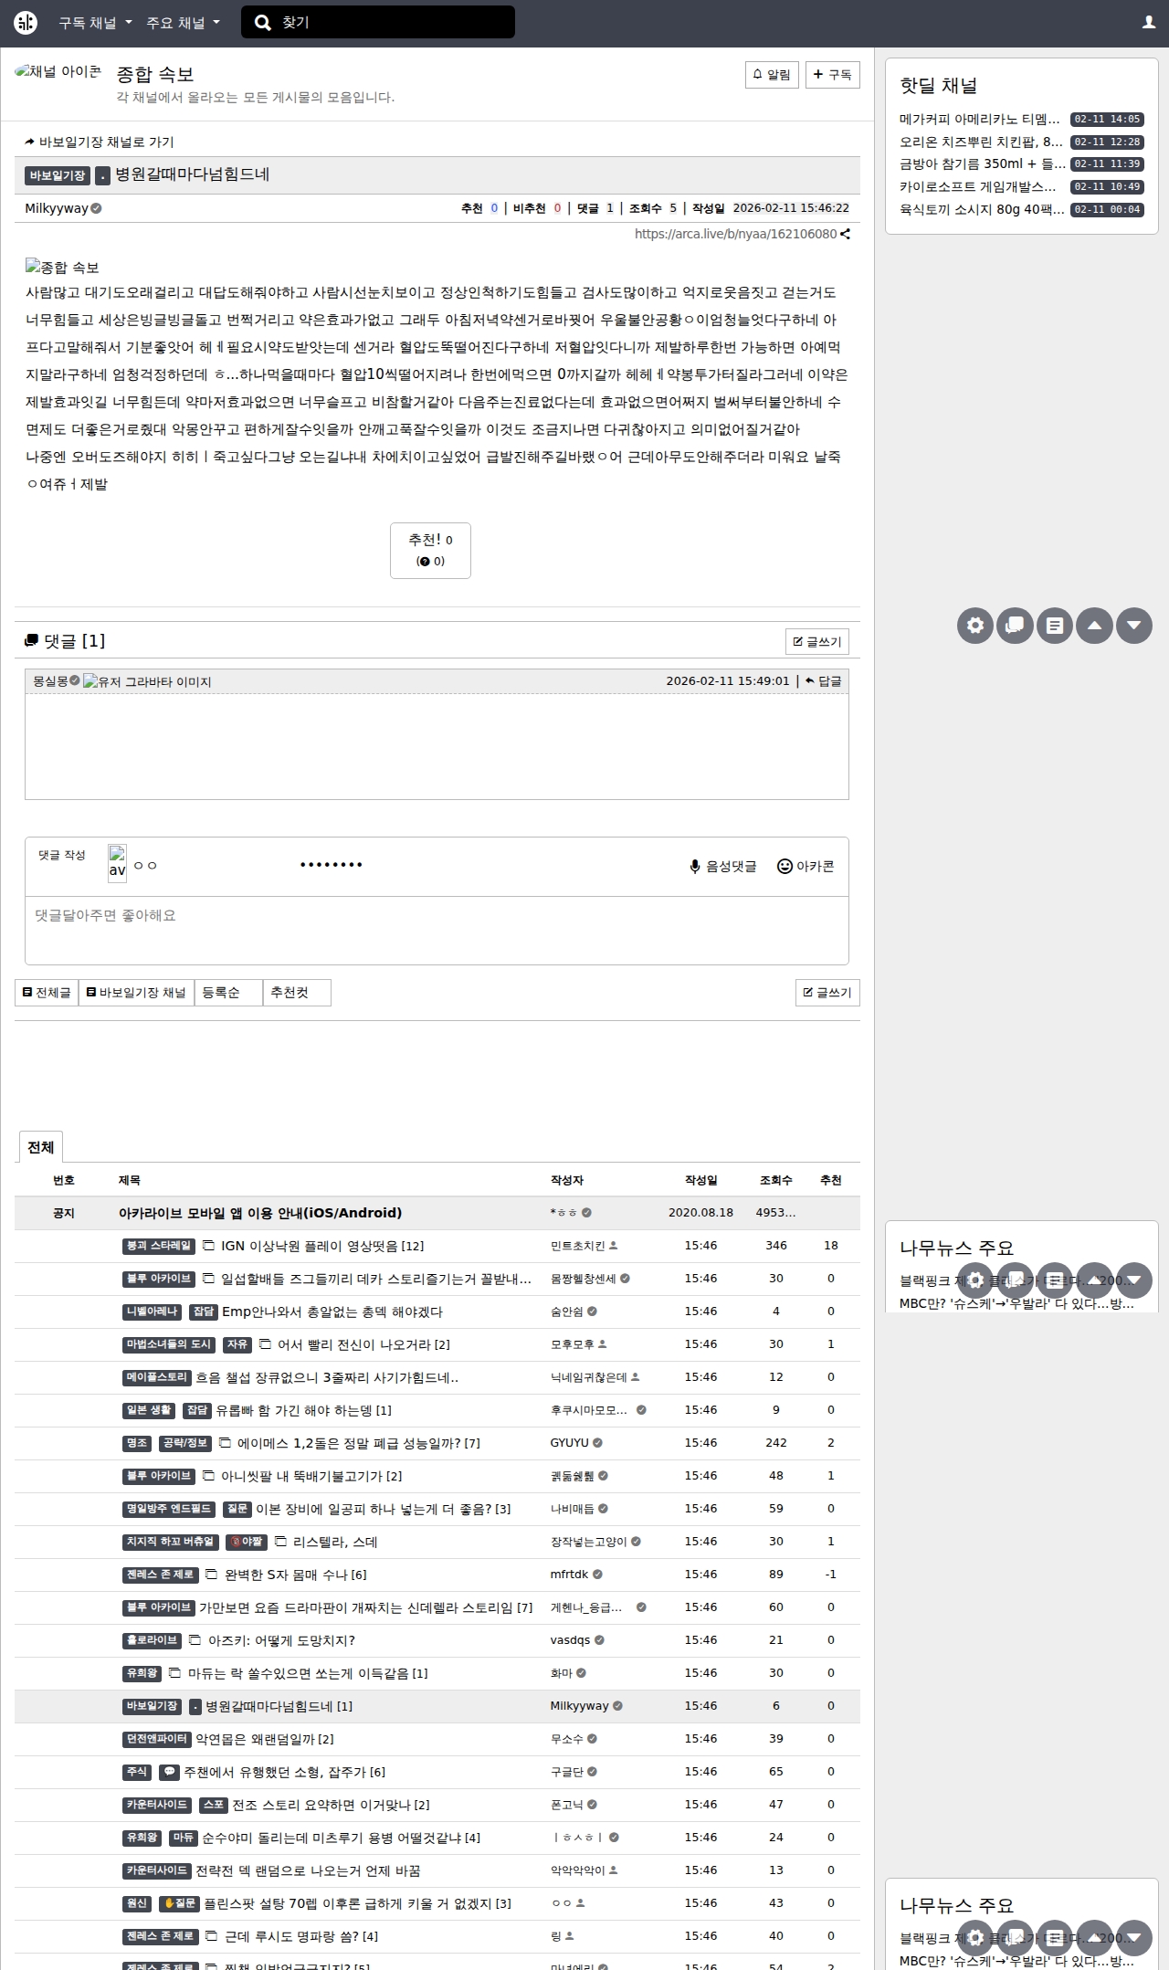Click the 알림 bell button
The image size is (1169, 1970).
tap(772, 75)
